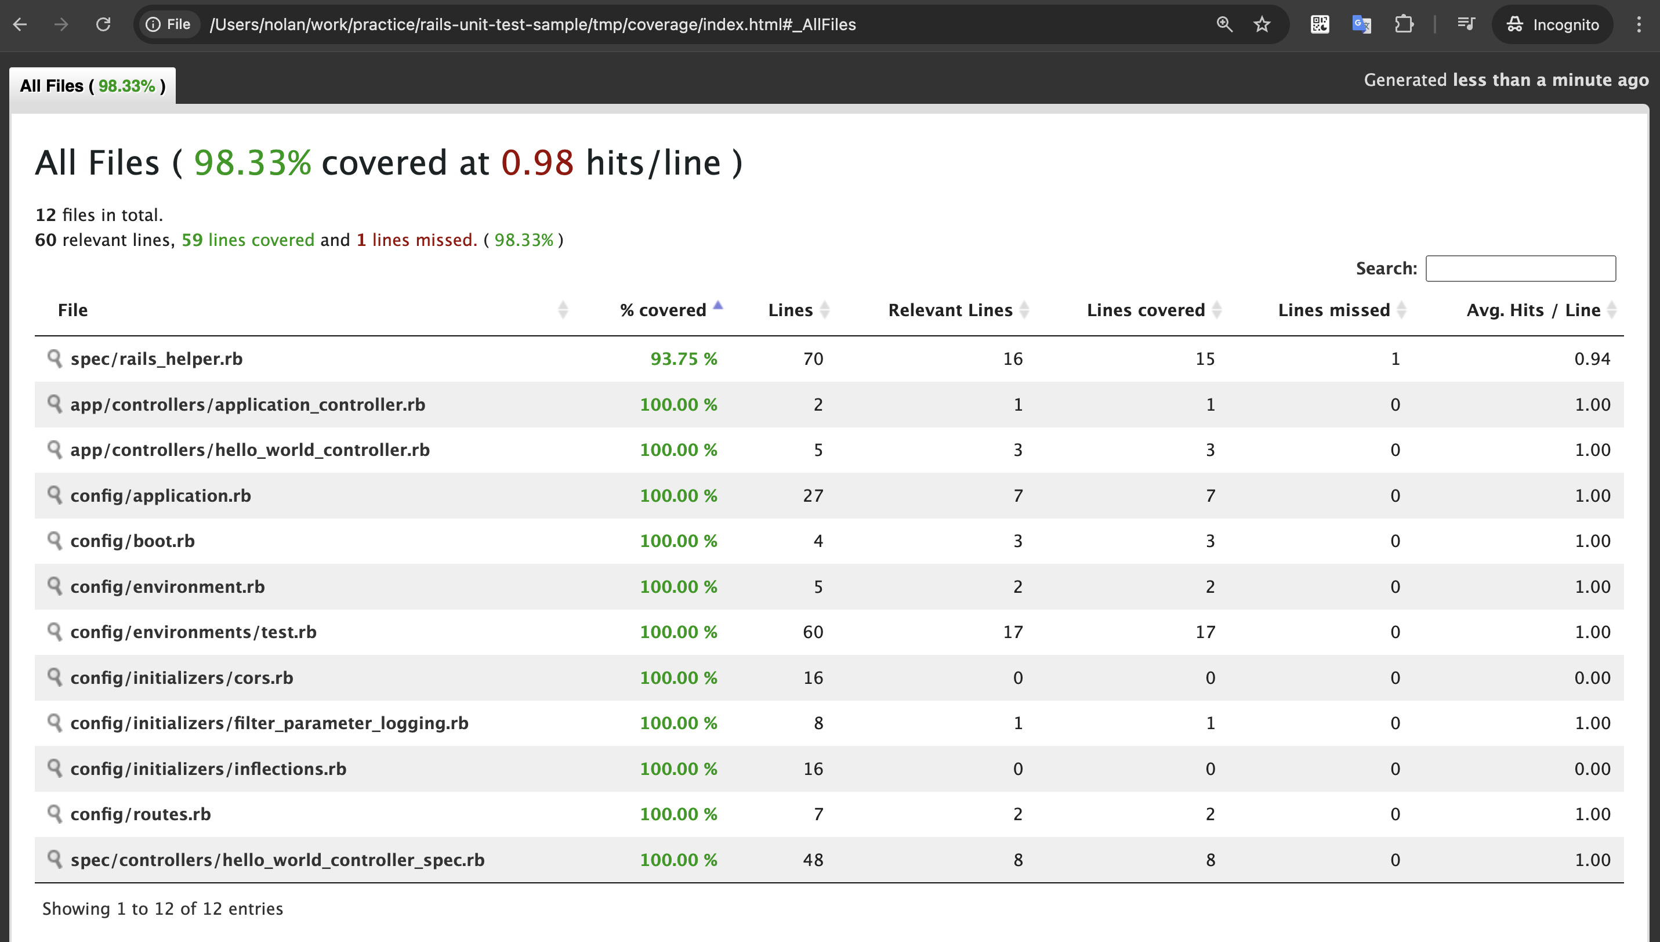This screenshot has width=1660, height=942.
Task: Click magnifier icon beside spec/rails_helper.rb
Action: pyautogui.click(x=55, y=358)
